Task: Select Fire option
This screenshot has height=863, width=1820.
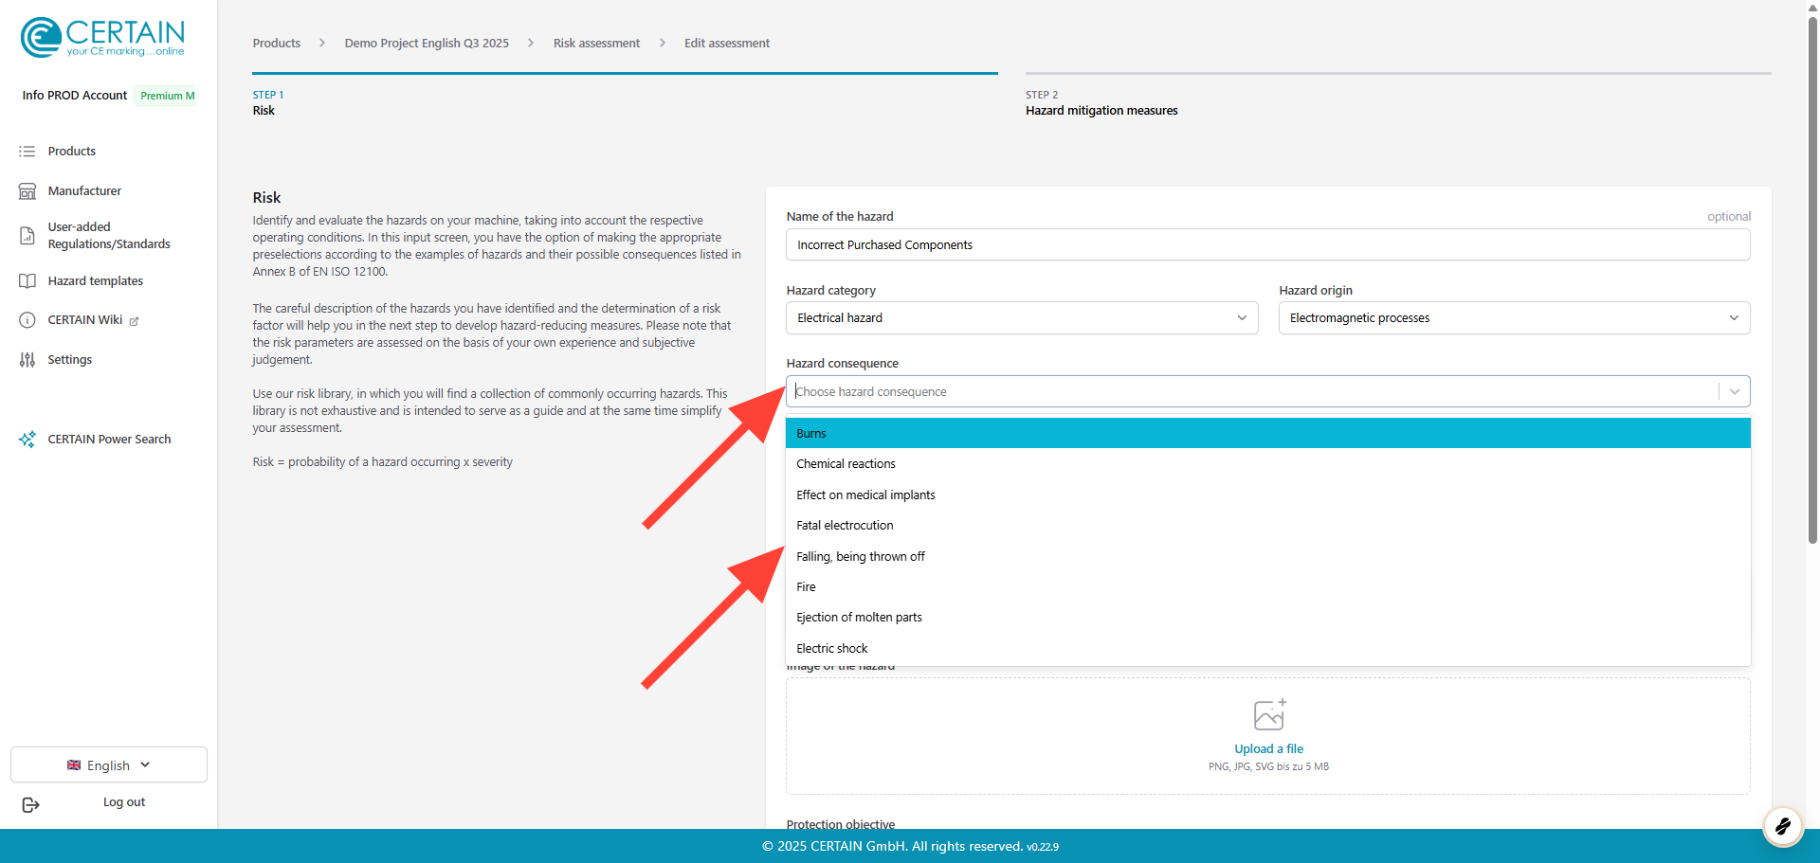Action: [1268, 586]
